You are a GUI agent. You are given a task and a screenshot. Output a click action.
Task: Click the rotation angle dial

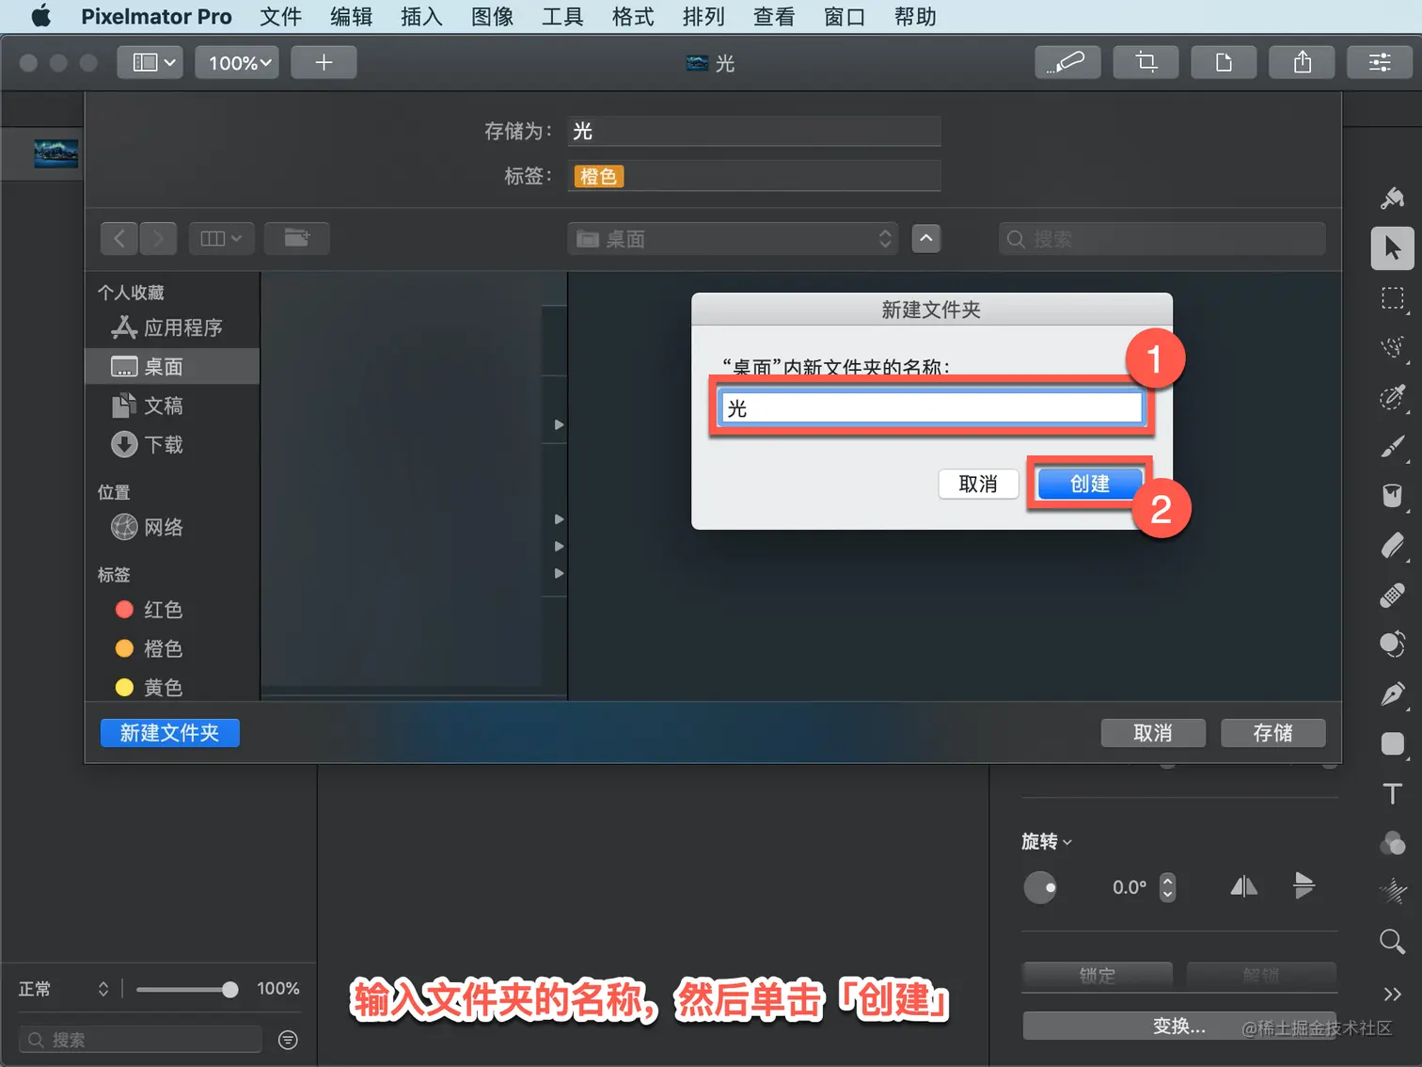[1040, 887]
